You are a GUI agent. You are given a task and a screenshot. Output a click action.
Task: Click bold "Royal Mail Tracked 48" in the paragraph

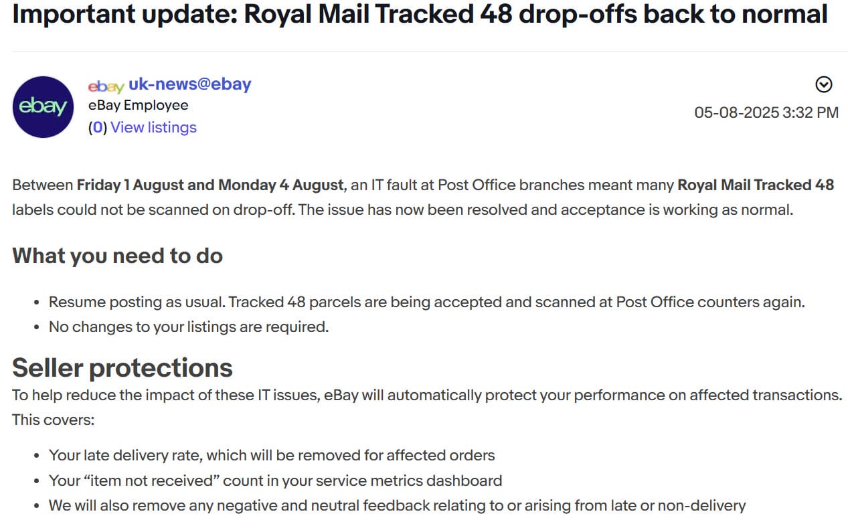756,185
